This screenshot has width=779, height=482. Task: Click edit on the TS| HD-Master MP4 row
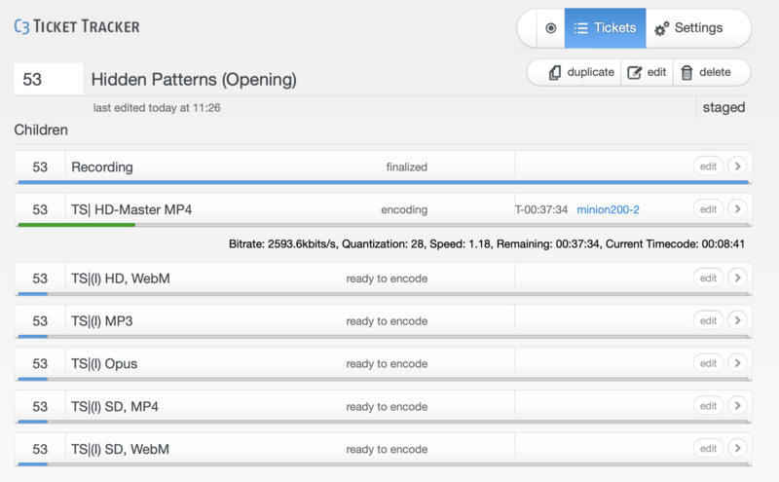coord(708,209)
